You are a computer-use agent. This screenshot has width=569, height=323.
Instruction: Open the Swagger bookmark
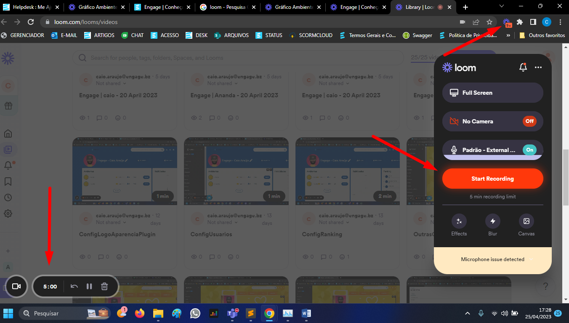[417, 35]
